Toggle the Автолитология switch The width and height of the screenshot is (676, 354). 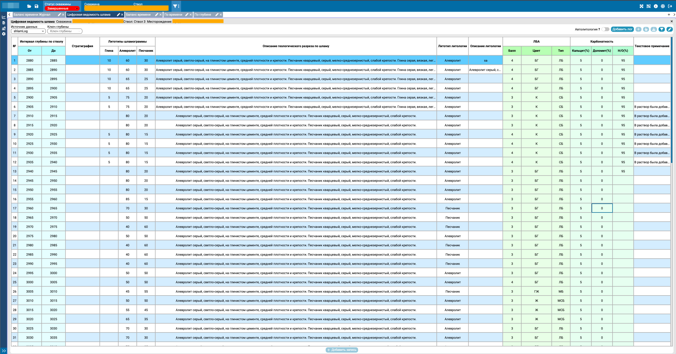[x=605, y=29]
